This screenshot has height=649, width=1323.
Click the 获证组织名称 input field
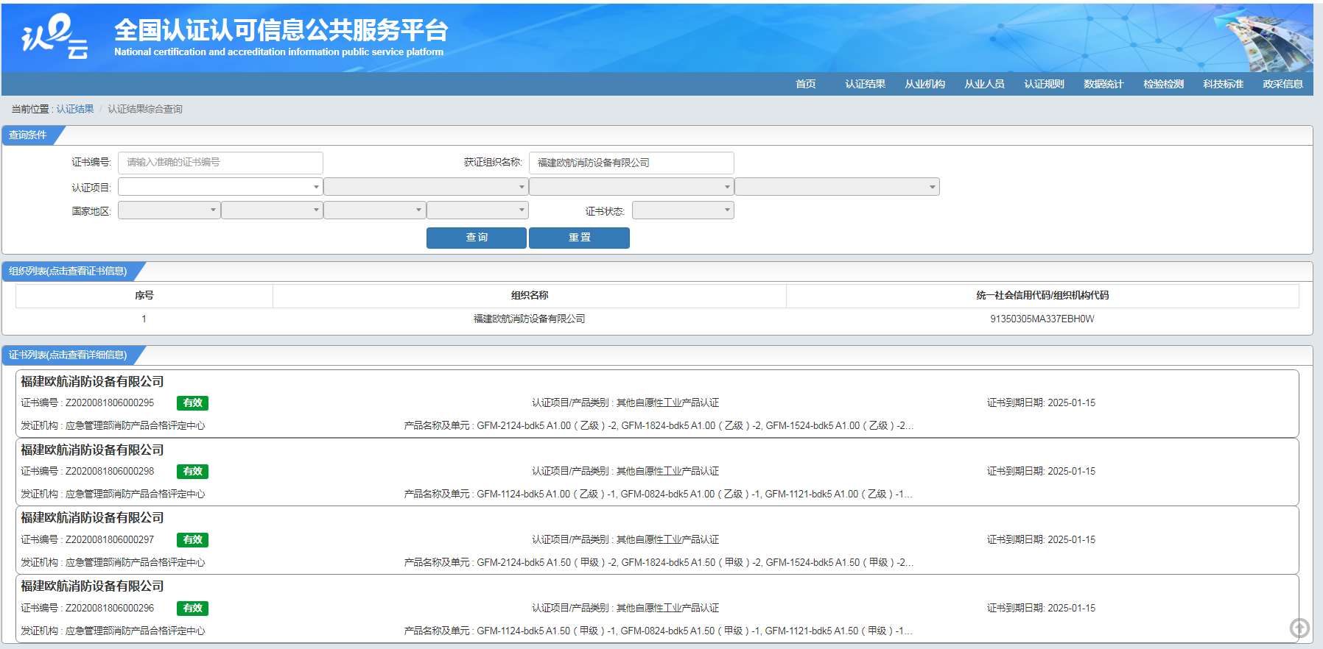631,163
